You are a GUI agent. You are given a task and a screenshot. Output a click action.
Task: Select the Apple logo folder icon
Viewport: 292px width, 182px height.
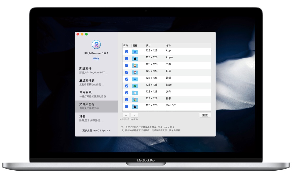pos(135,59)
